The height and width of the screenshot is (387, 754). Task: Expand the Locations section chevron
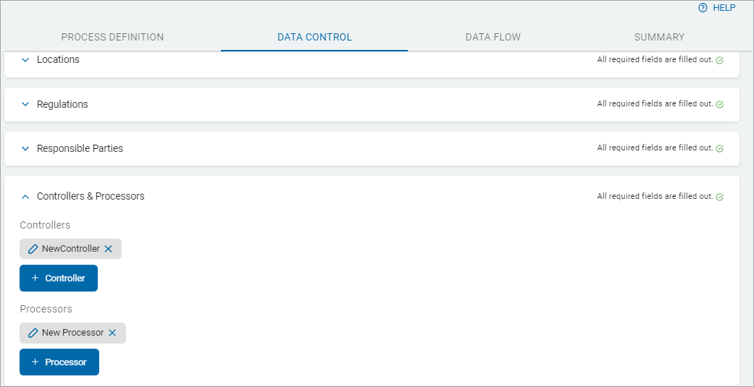[x=25, y=60]
